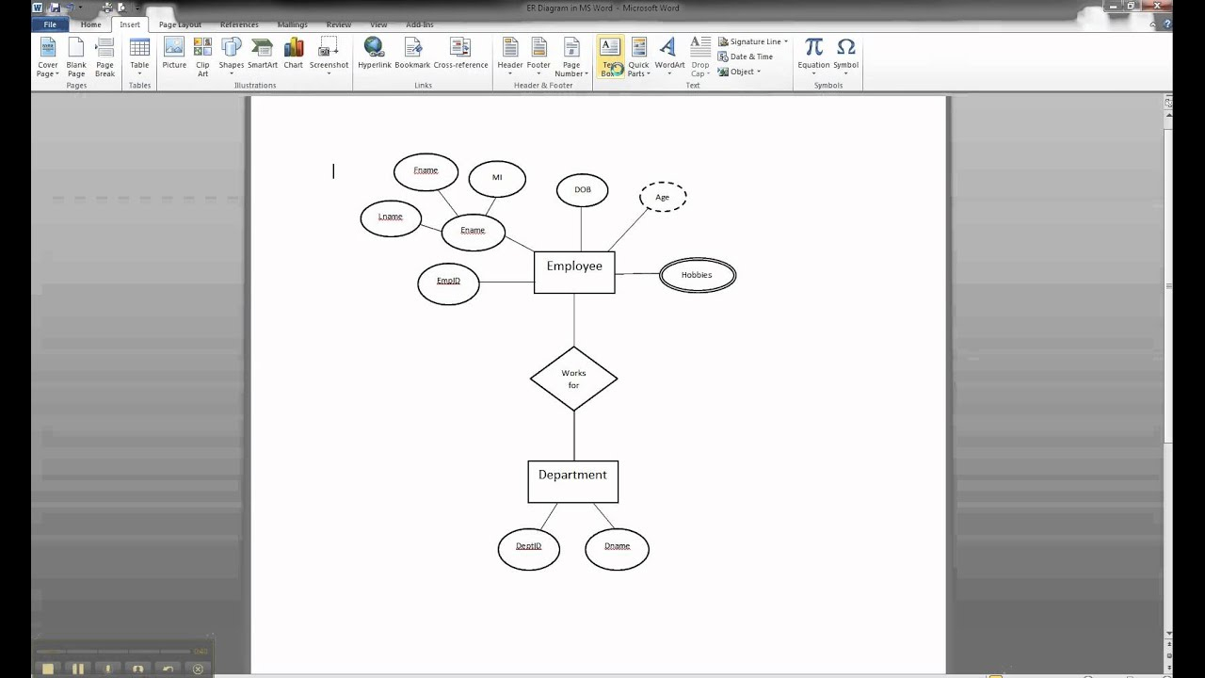This screenshot has height=678, width=1205.
Task: Switch to the Page Layout tab
Action: [x=180, y=24]
